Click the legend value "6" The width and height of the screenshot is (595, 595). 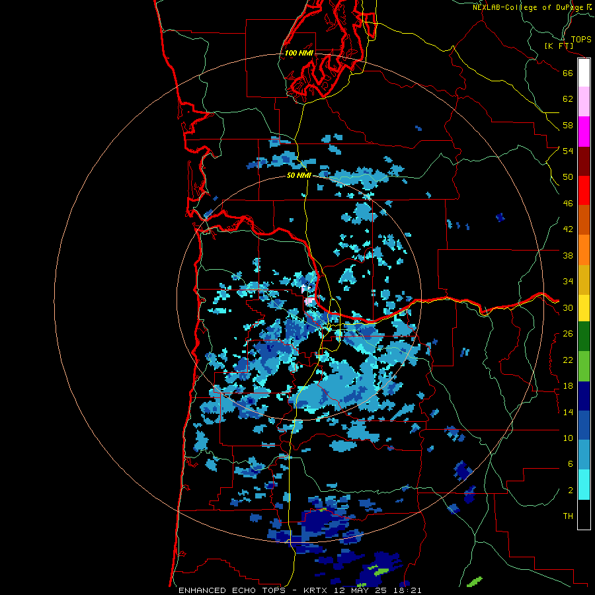click(x=571, y=464)
